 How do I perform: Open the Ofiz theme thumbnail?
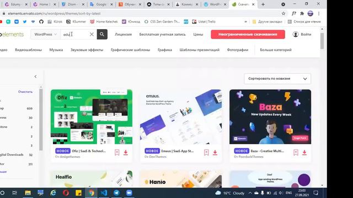pyautogui.click(x=92, y=117)
